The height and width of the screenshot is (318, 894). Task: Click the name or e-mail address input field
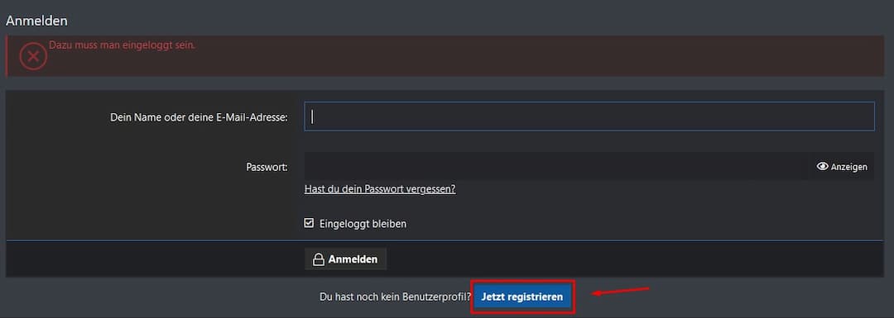click(589, 116)
